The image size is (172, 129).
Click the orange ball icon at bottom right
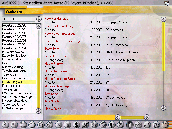pos(165,125)
